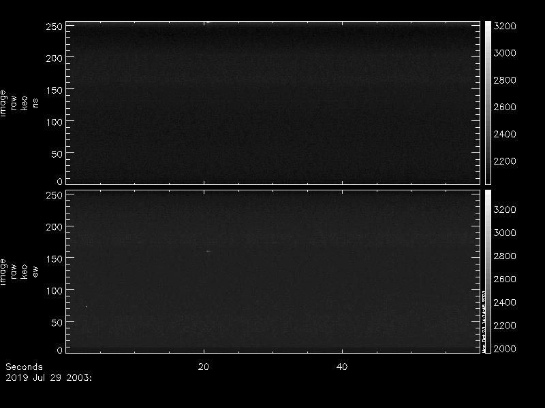Click the "2200" value on the ew colorbar
The height and width of the screenshot is (408, 545).
[x=505, y=326]
